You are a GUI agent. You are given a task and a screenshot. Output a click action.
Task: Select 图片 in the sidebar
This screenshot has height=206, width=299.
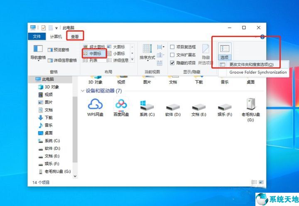point(45,102)
